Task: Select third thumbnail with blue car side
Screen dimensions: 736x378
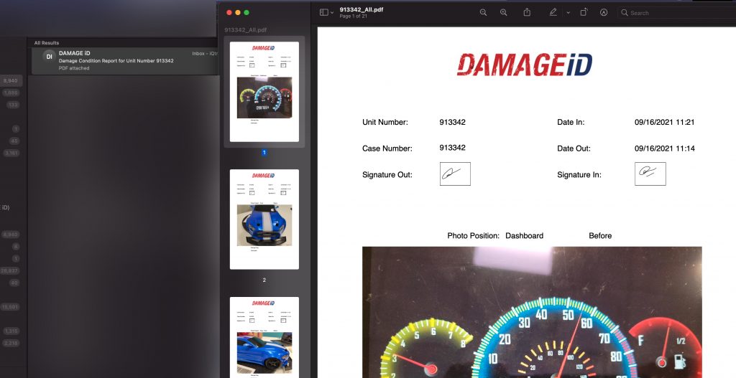Action: [264, 337]
